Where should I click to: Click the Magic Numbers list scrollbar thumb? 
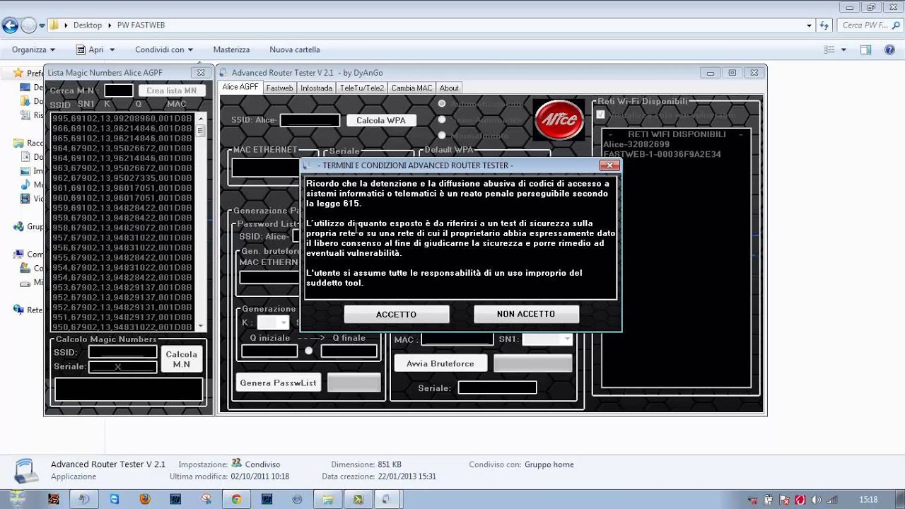point(201,131)
